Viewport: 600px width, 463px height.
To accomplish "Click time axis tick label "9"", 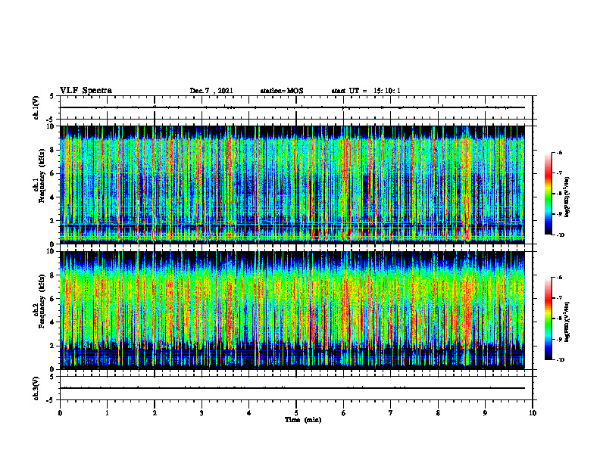I will (x=485, y=413).
